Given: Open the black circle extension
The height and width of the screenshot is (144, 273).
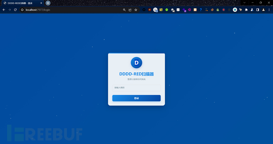Looking at the screenshot, I should coord(144,10).
